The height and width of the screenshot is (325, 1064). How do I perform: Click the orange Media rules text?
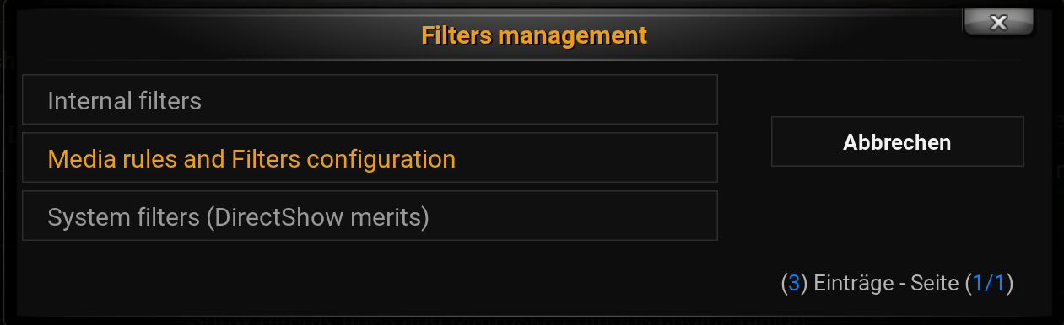pyautogui.click(x=251, y=159)
